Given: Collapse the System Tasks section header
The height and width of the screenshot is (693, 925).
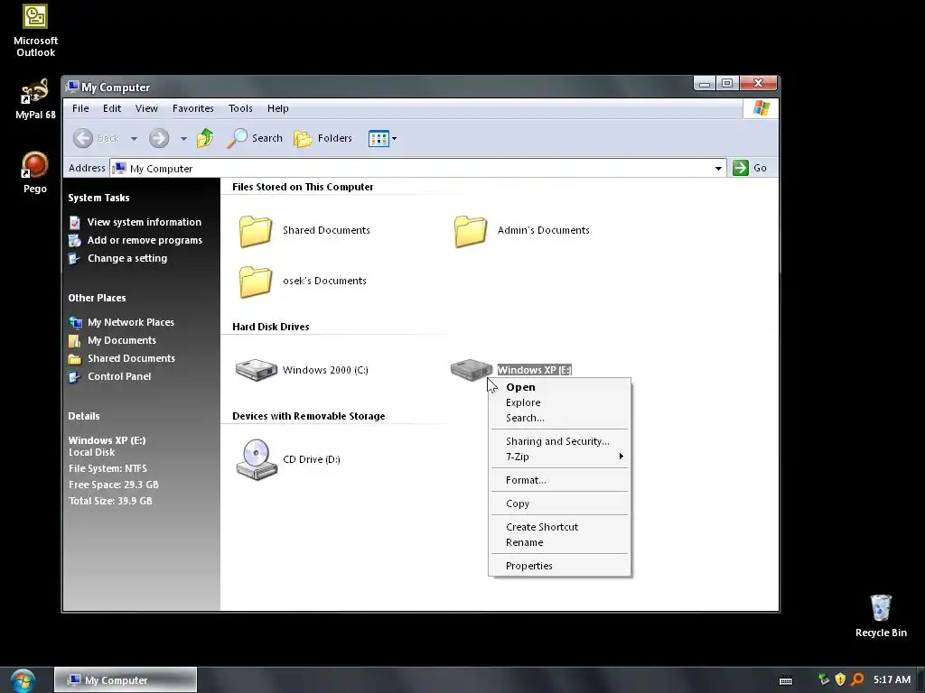Looking at the screenshot, I should pos(98,198).
